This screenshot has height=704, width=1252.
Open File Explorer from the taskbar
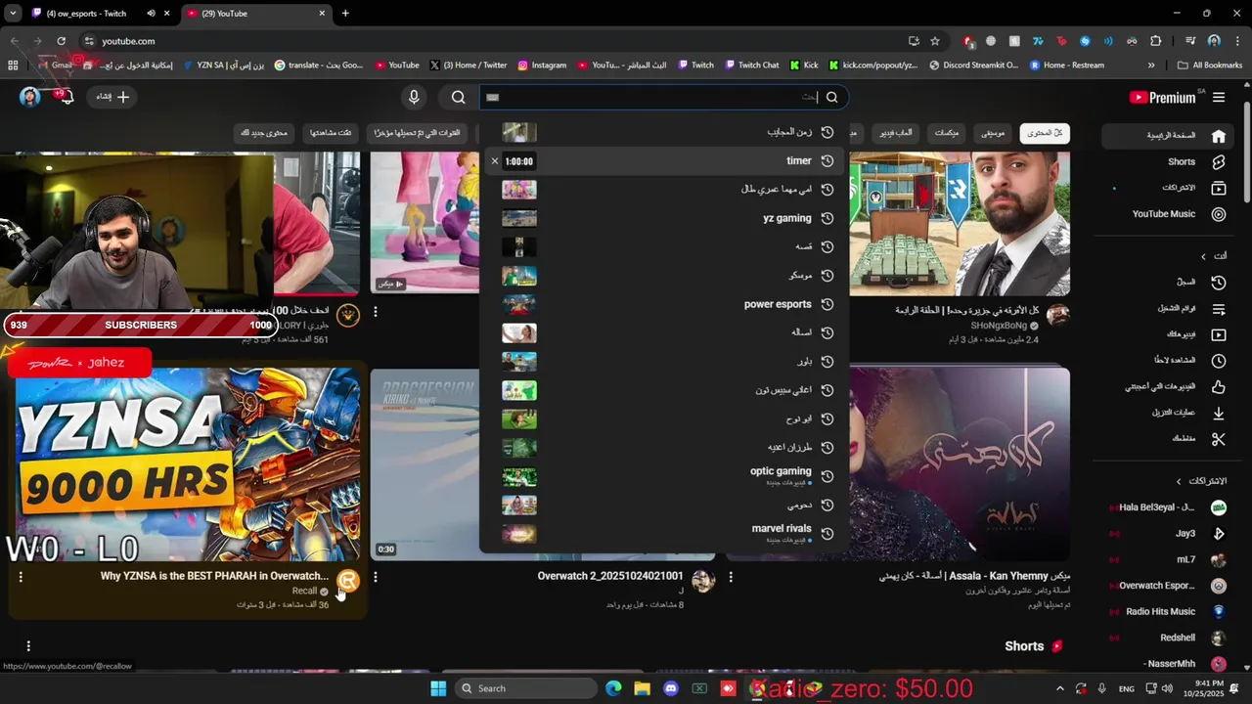[x=642, y=688]
